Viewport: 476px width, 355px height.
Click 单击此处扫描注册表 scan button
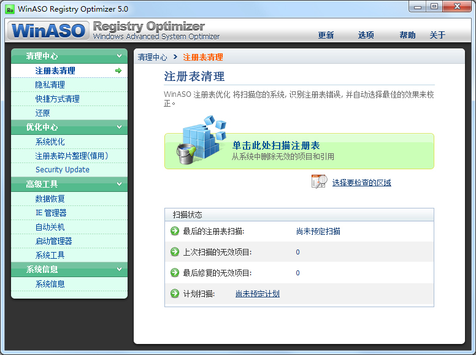(276, 146)
